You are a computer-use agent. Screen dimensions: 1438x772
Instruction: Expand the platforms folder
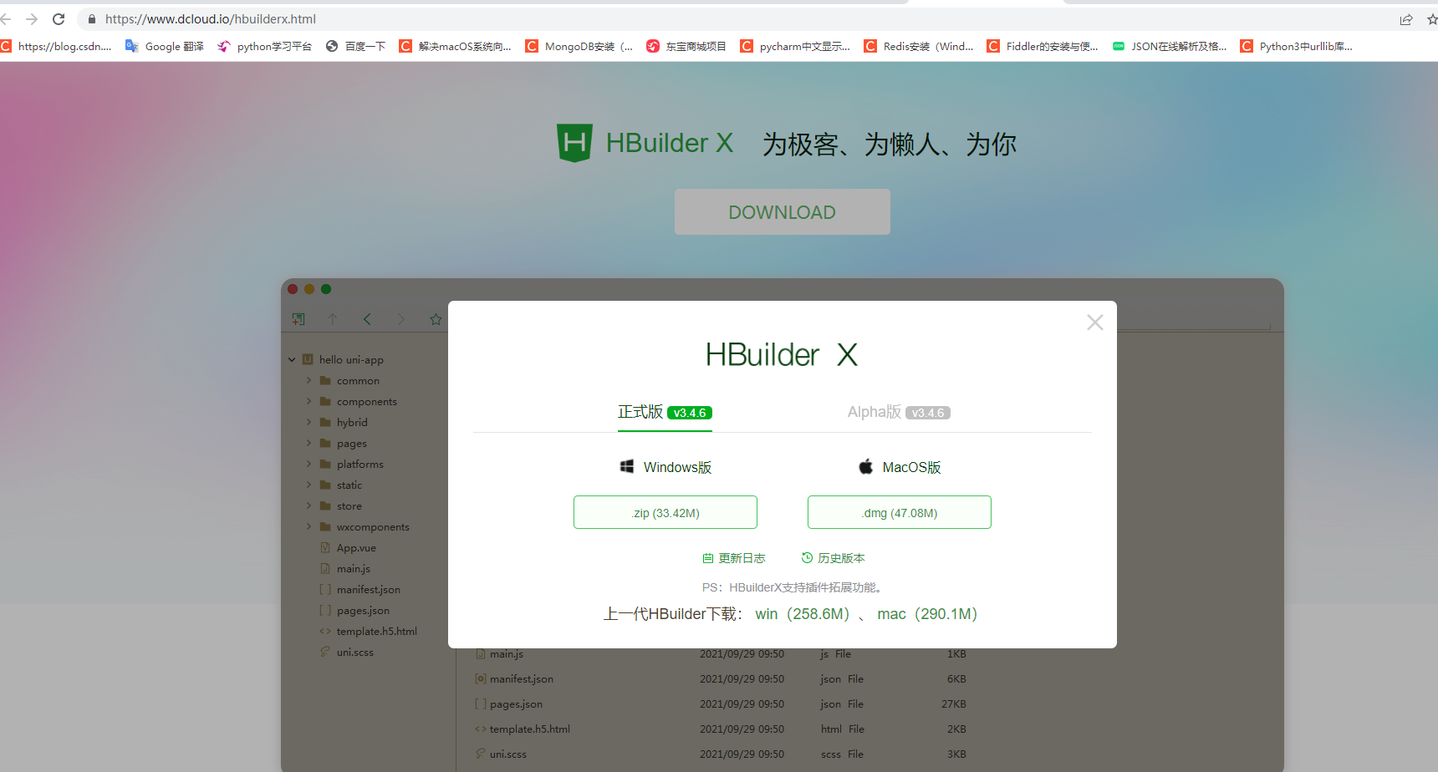(x=309, y=464)
